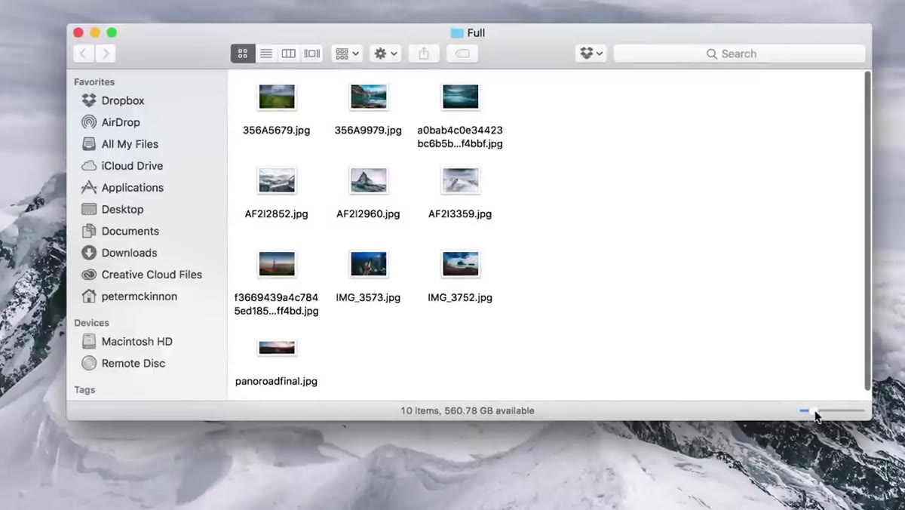Click the Full folder title icon
This screenshot has width=905, height=510.
pyautogui.click(x=457, y=33)
